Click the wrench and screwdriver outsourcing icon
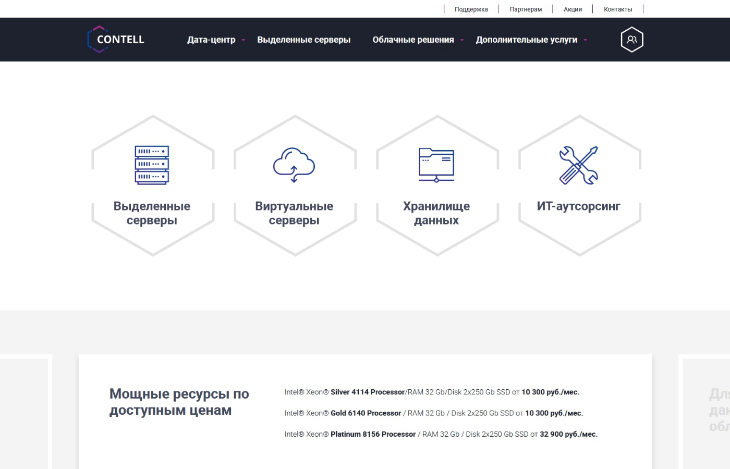Screen dimensions: 730x469 (579, 165)
